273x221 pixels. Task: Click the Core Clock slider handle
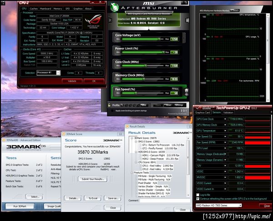click(146, 65)
